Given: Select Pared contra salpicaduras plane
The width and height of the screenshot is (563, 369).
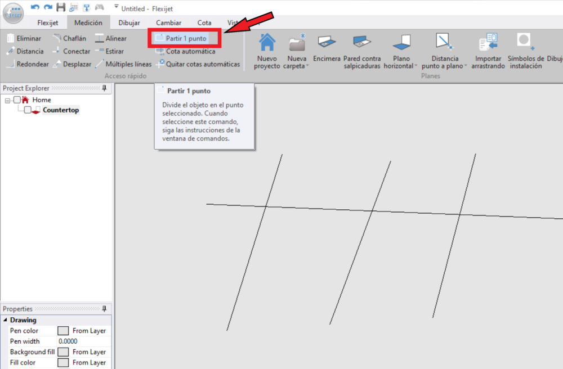Looking at the screenshot, I should (x=362, y=51).
